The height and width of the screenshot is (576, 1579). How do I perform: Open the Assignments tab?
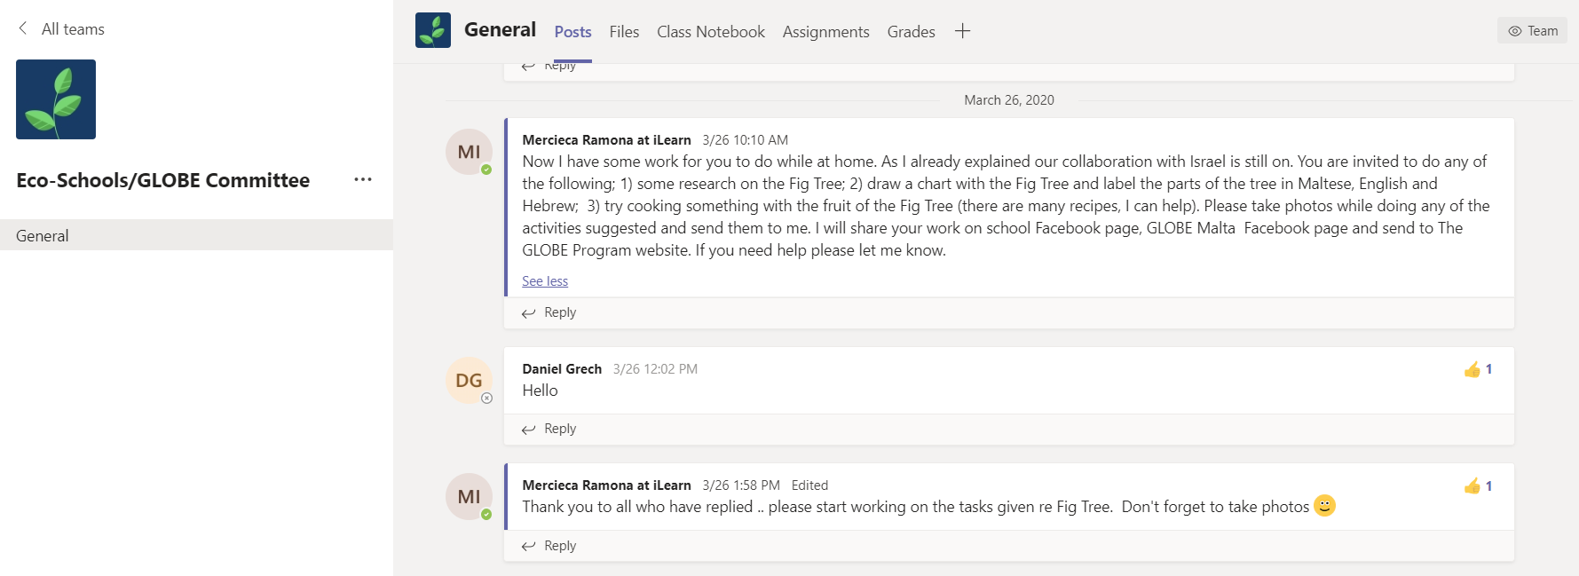pos(825,32)
